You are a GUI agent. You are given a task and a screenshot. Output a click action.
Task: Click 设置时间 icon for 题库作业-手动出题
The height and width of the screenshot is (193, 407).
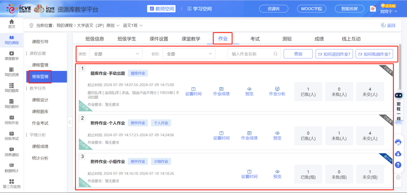pyautogui.click(x=193, y=89)
